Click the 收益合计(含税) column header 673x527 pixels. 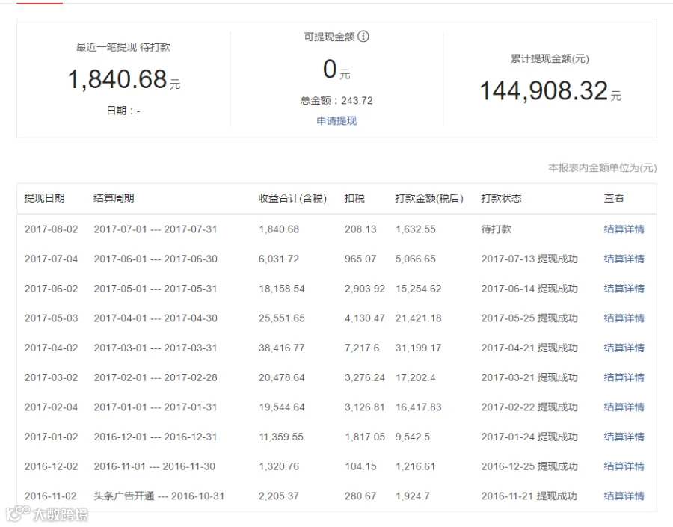(292, 198)
